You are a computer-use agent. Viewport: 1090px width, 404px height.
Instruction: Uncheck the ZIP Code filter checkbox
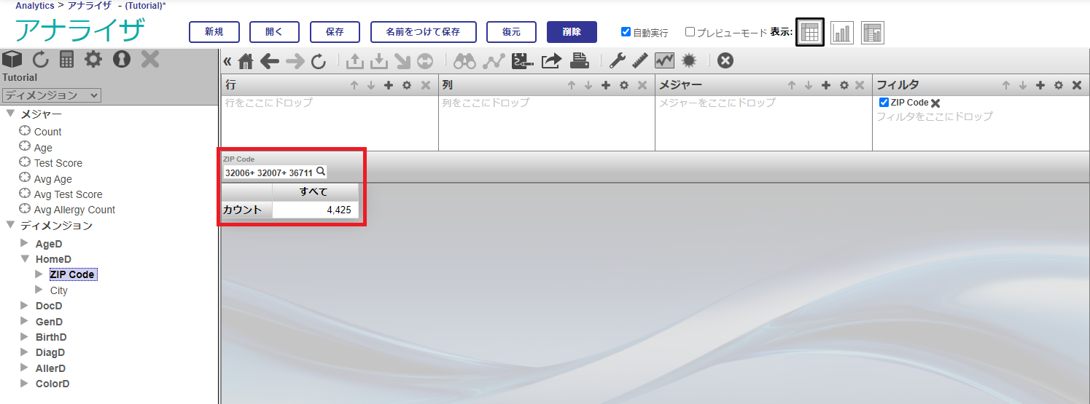(884, 103)
